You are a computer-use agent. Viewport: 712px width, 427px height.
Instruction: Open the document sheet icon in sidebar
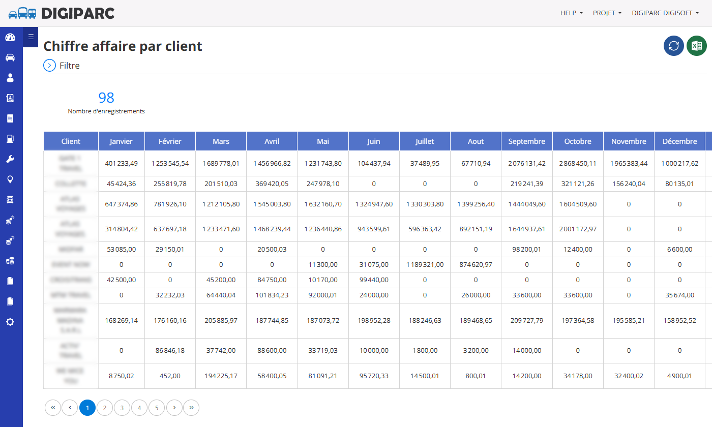click(10, 118)
